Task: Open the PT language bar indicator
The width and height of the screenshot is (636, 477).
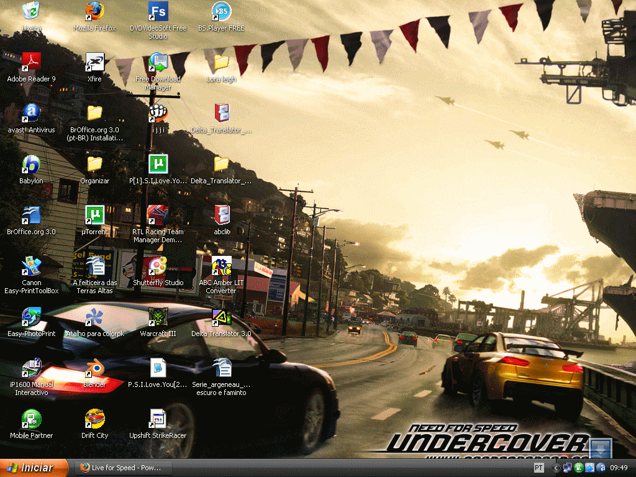Action: [x=538, y=468]
